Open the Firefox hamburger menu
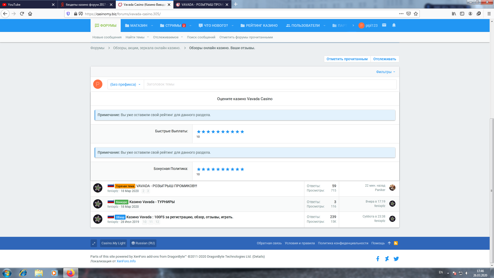 click(x=489, y=14)
